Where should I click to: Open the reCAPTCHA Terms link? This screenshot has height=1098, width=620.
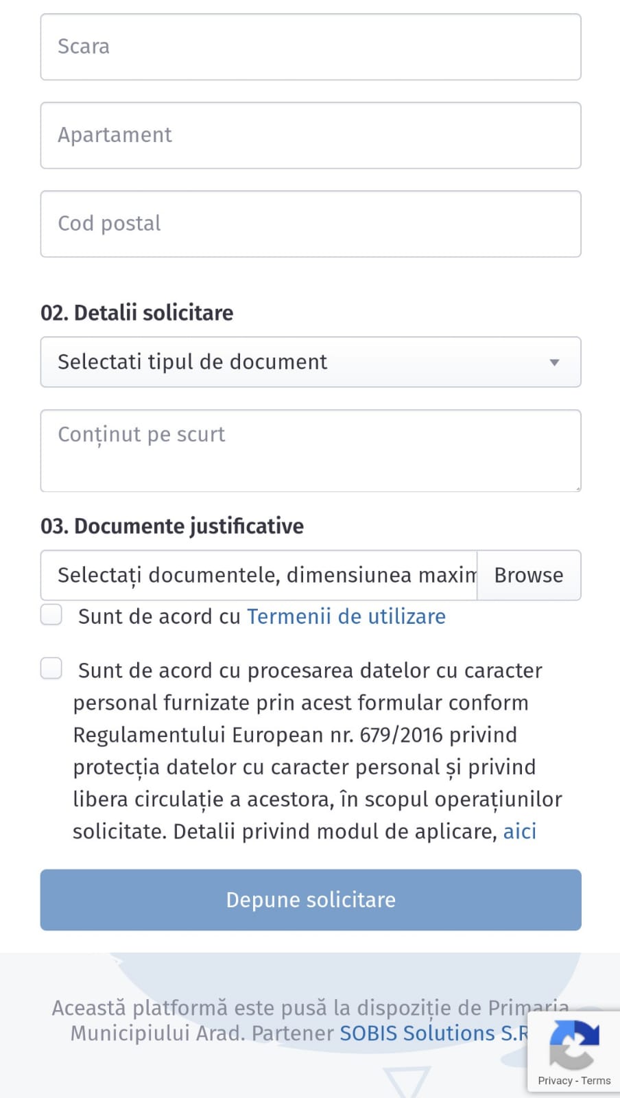click(x=596, y=1080)
